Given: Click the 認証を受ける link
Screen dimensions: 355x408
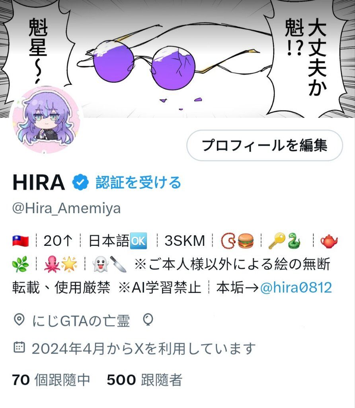Looking at the screenshot, I should (x=138, y=182).
